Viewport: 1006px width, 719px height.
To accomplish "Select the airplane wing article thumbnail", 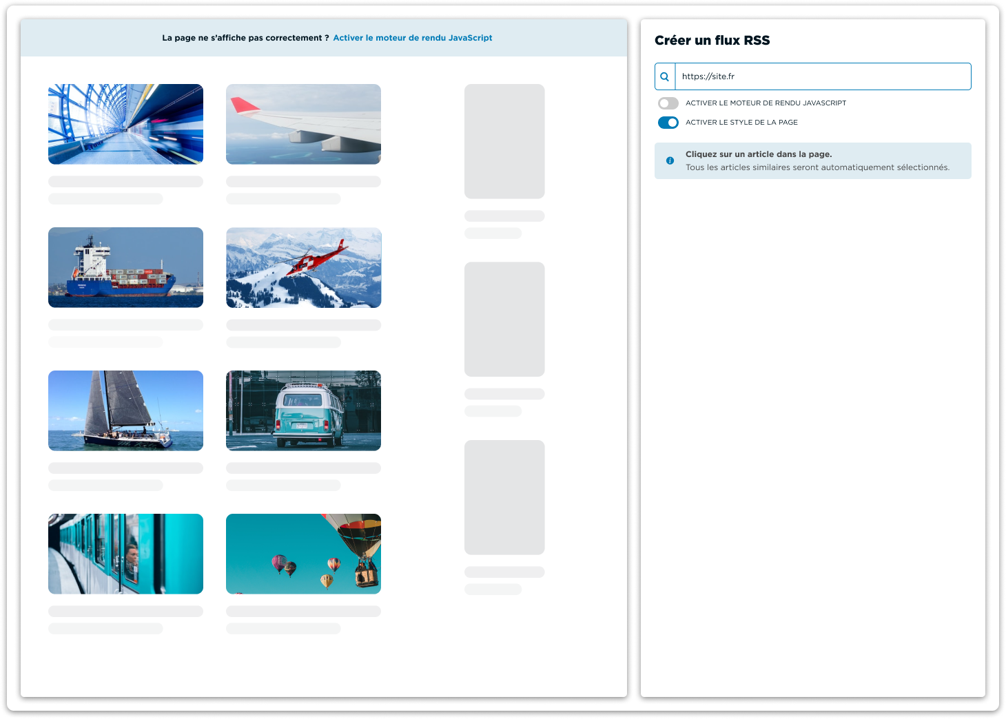I will tap(303, 124).
